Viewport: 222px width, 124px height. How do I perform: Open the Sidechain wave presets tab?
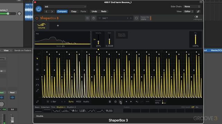[x=45, y=107]
